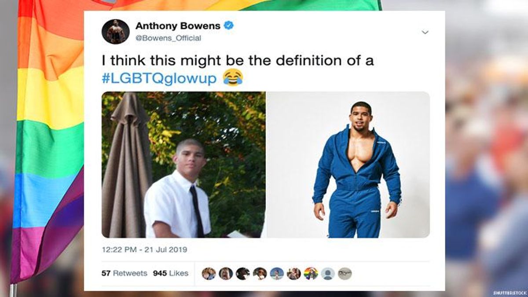This screenshot has height=297, width=528.
Task: Click the blue sky liker avatar
Action: pos(277,274)
